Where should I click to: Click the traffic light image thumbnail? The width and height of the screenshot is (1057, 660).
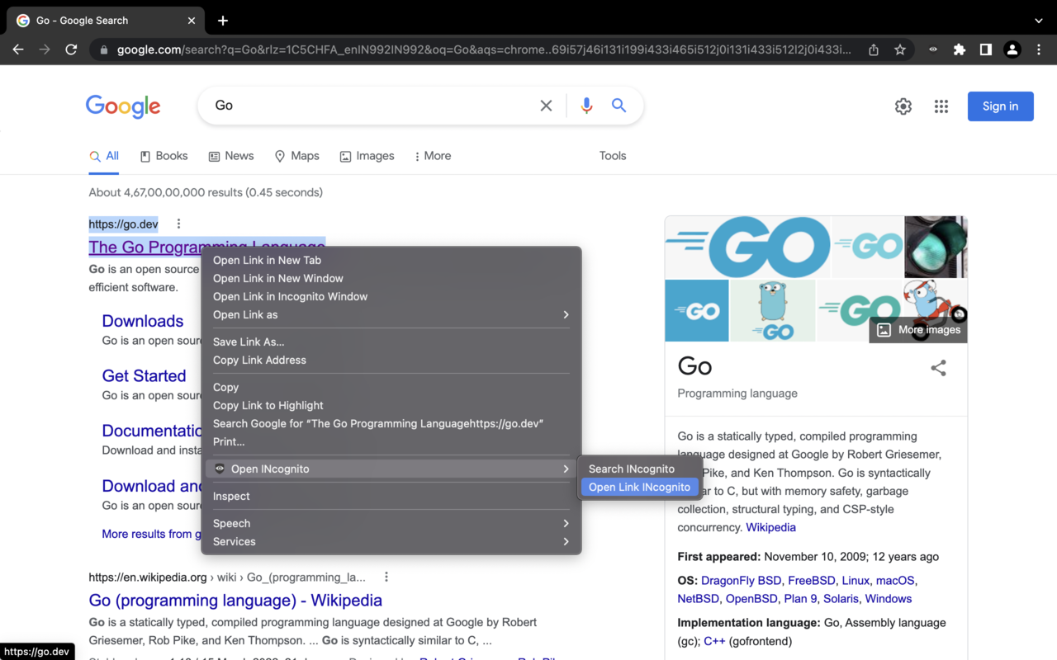(x=936, y=247)
